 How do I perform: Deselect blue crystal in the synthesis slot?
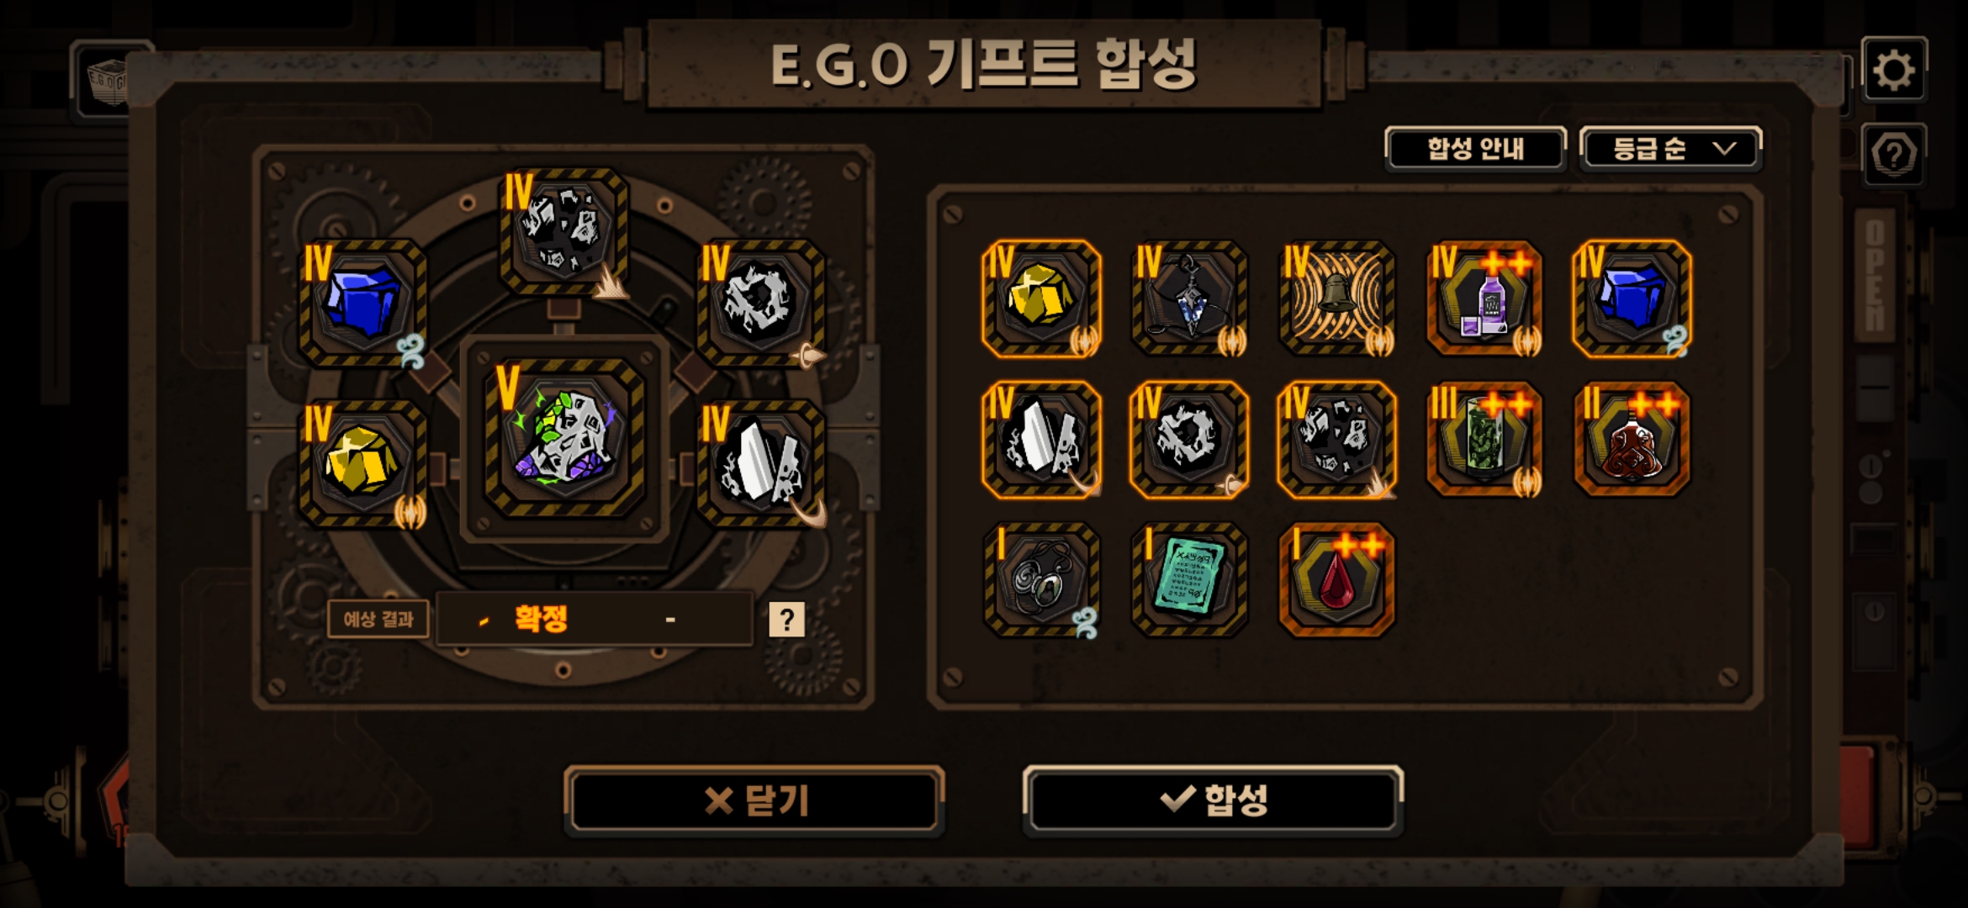click(x=362, y=303)
